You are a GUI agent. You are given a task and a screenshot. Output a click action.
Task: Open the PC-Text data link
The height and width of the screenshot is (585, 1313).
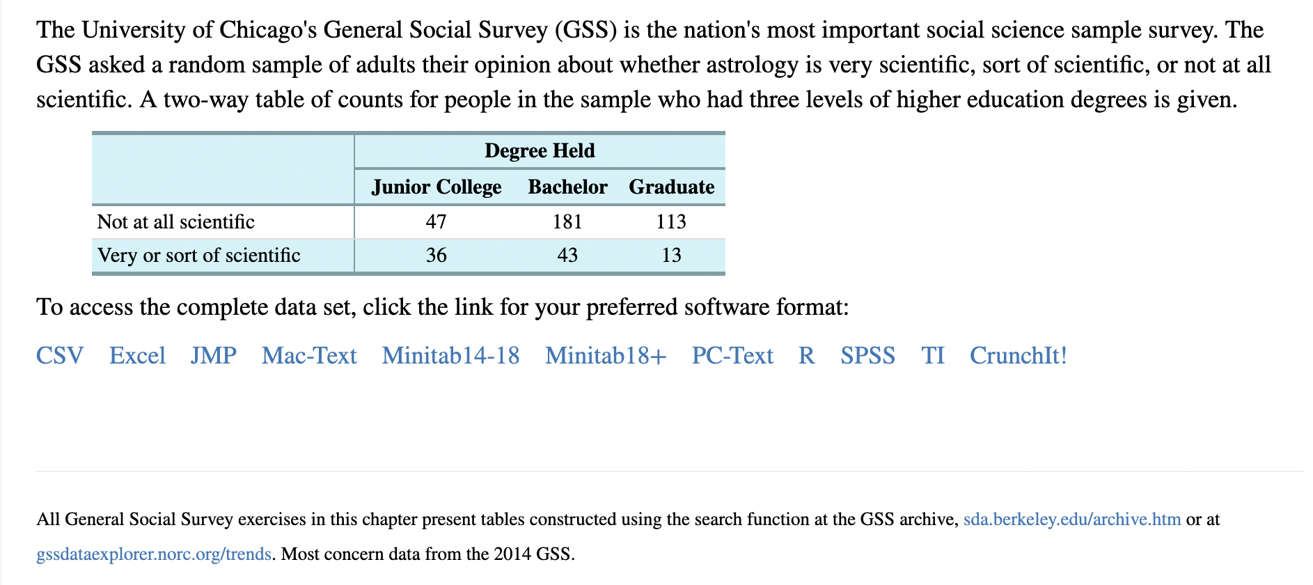[x=732, y=355]
